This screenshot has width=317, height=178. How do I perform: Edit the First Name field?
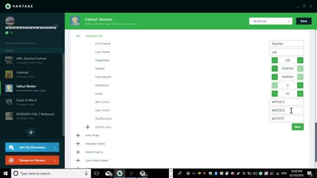click(286, 44)
